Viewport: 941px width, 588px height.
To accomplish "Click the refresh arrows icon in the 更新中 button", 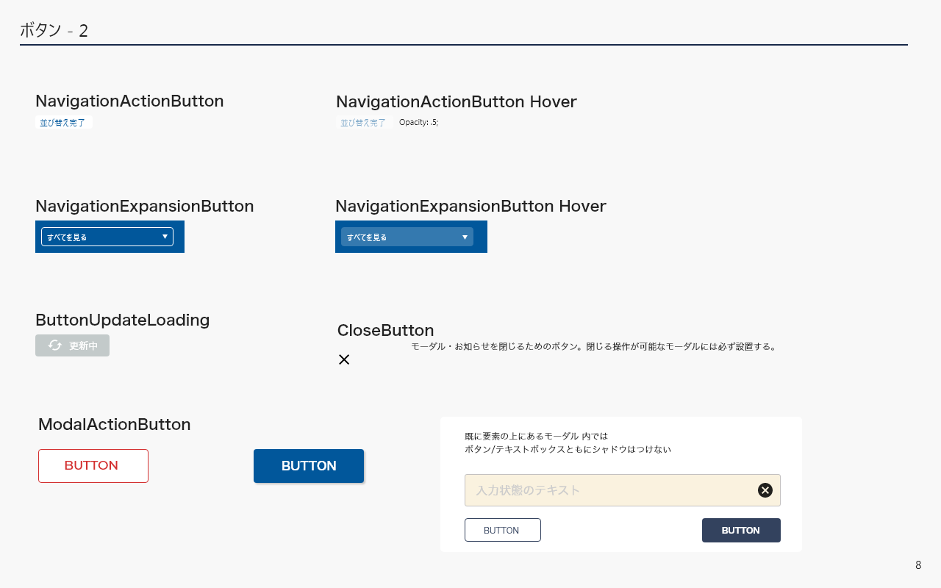I will (55, 345).
